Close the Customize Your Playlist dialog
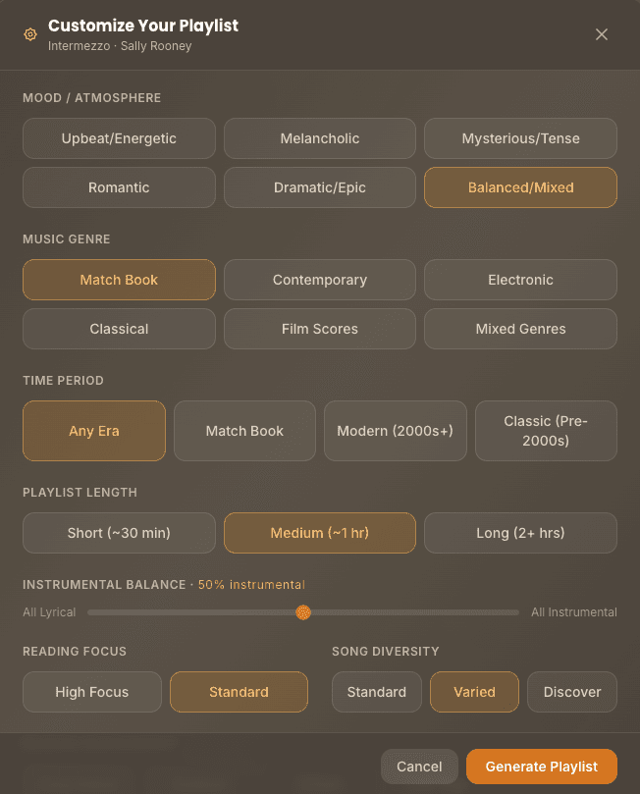 click(x=601, y=33)
